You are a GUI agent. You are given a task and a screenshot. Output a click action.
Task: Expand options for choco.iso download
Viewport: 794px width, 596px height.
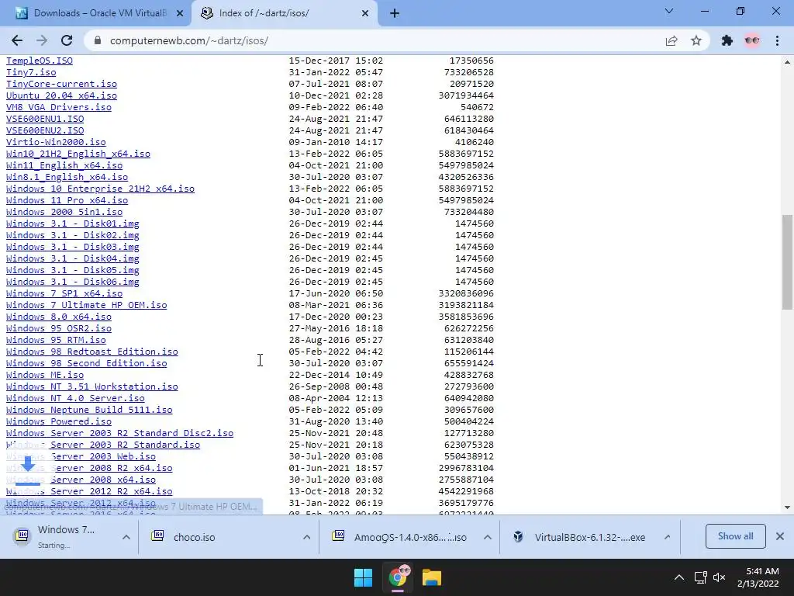(306, 537)
